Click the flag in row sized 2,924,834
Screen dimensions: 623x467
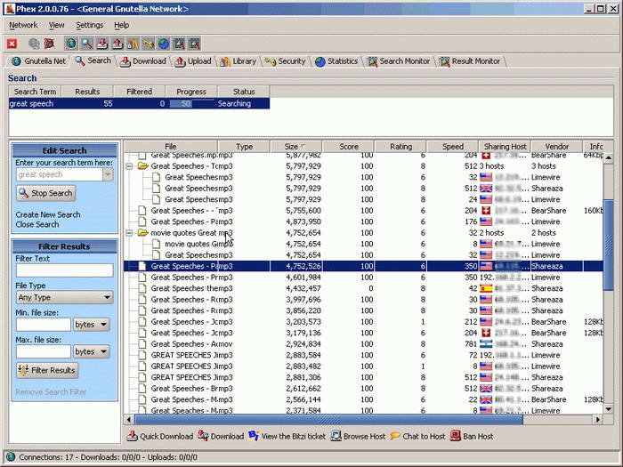[x=486, y=344]
